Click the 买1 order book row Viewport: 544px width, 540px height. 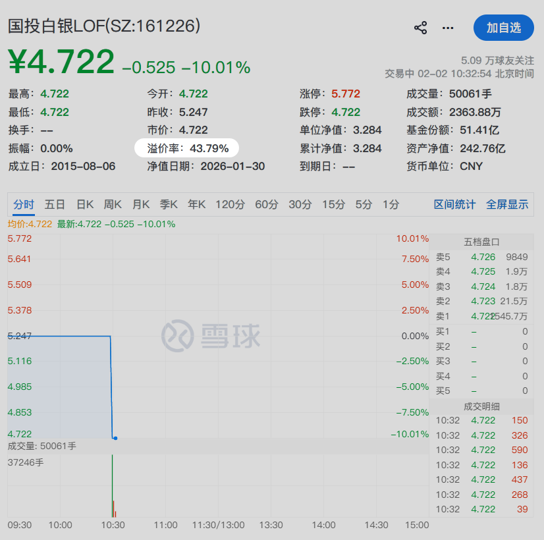[481, 331]
